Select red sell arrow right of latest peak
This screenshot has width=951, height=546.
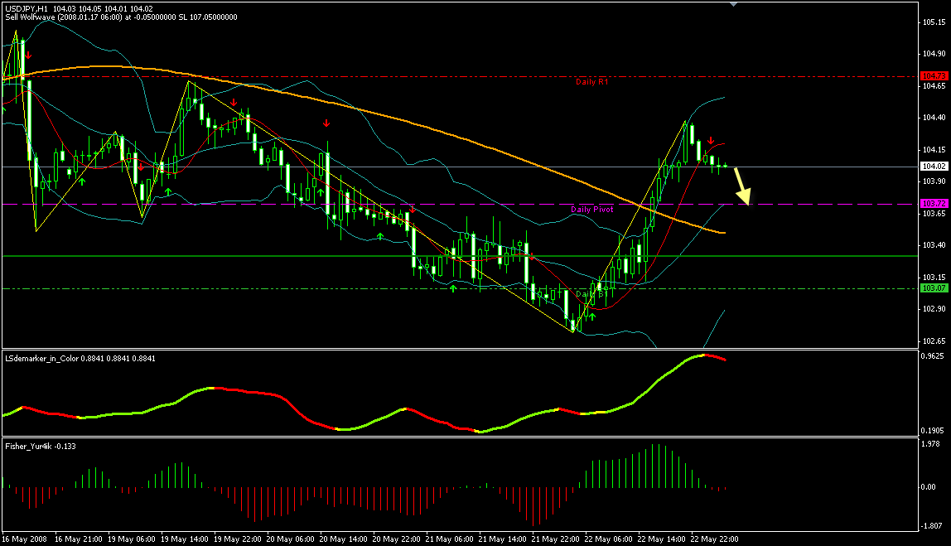pyautogui.click(x=711, y=140)
